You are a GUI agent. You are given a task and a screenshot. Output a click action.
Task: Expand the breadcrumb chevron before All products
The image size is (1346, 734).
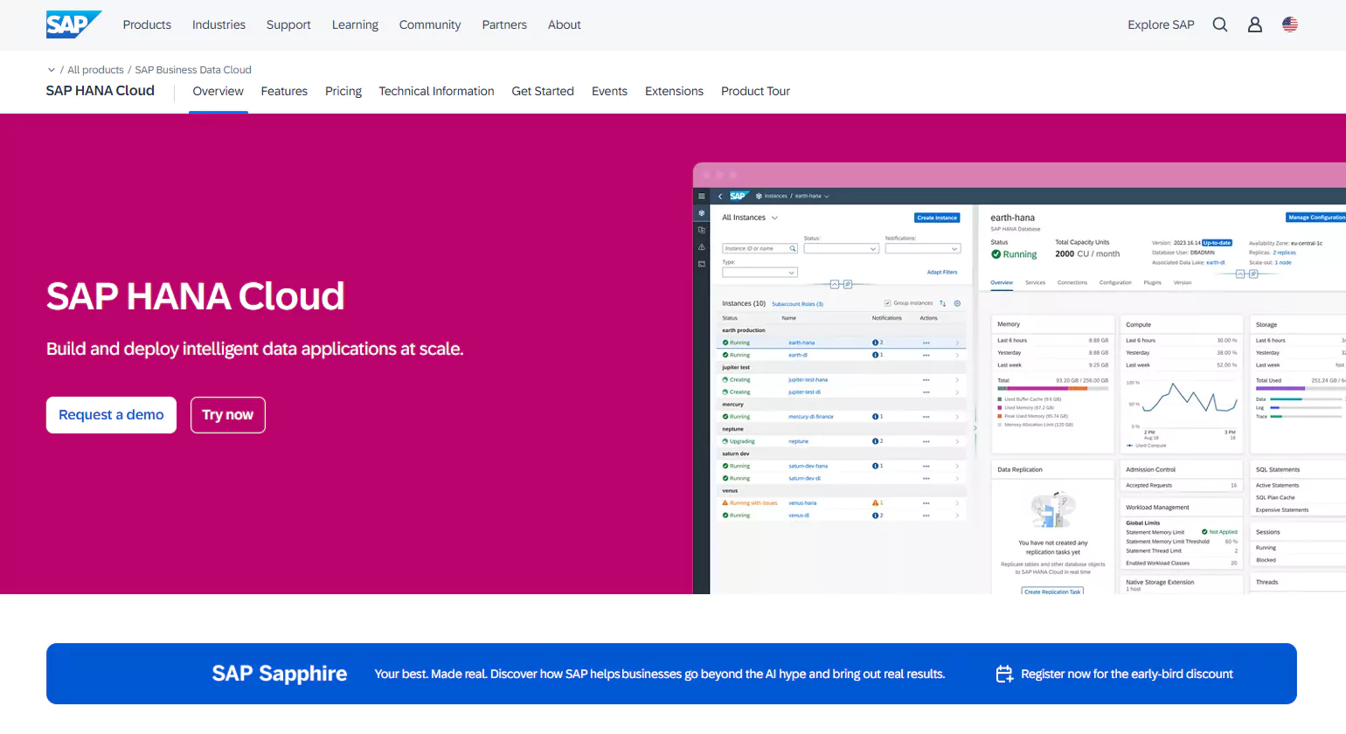(x=52, y=70)
